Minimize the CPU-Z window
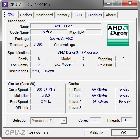The width and height of the screenshot is (140, 139). [108, 3]
